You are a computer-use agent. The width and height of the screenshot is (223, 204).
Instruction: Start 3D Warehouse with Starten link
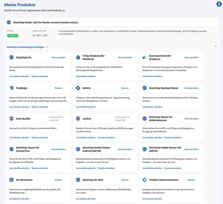(58, 180)
